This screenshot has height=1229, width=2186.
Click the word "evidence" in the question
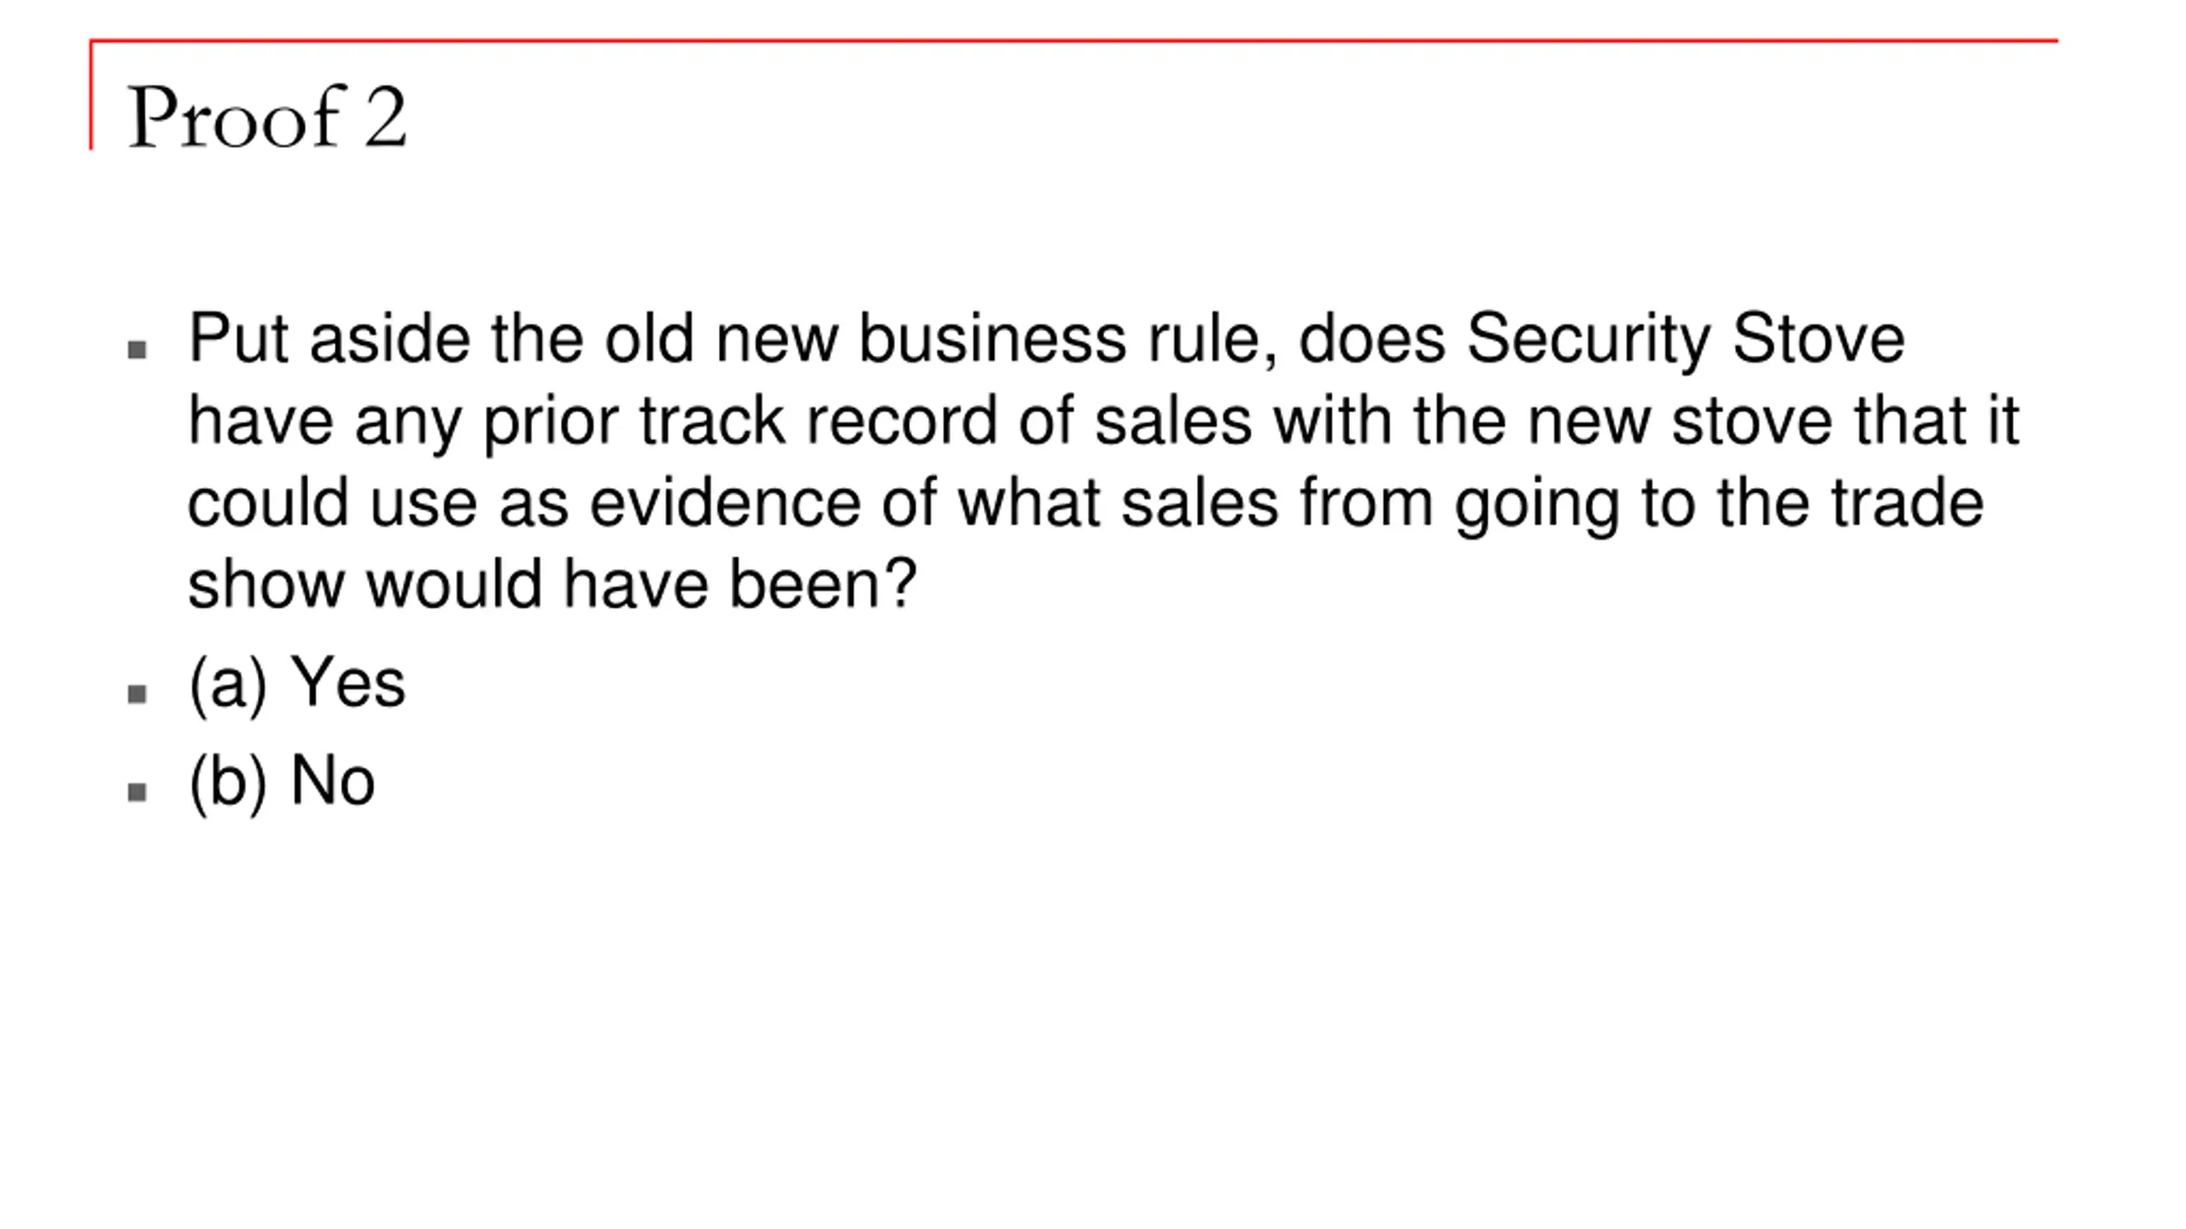click(x=725, y=503)
